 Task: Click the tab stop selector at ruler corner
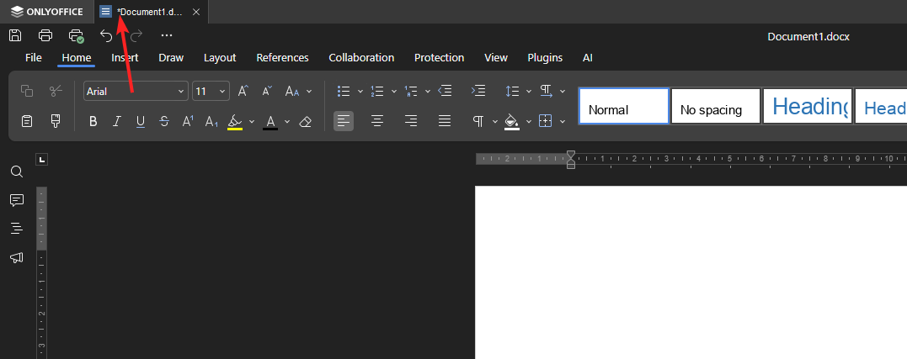point(42,159)
